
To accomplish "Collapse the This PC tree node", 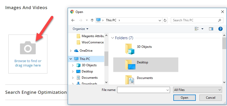I will pyautogui.click(x=71, y=59).
